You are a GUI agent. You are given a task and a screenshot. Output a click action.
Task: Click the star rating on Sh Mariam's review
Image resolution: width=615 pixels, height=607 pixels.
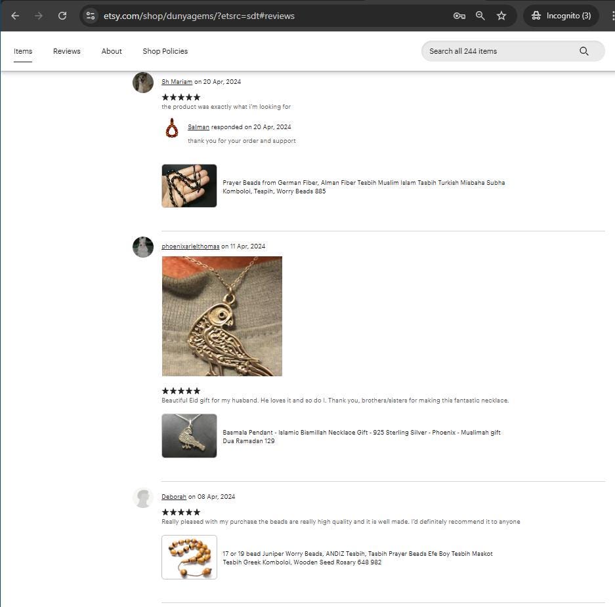click(x=181, y=97)
